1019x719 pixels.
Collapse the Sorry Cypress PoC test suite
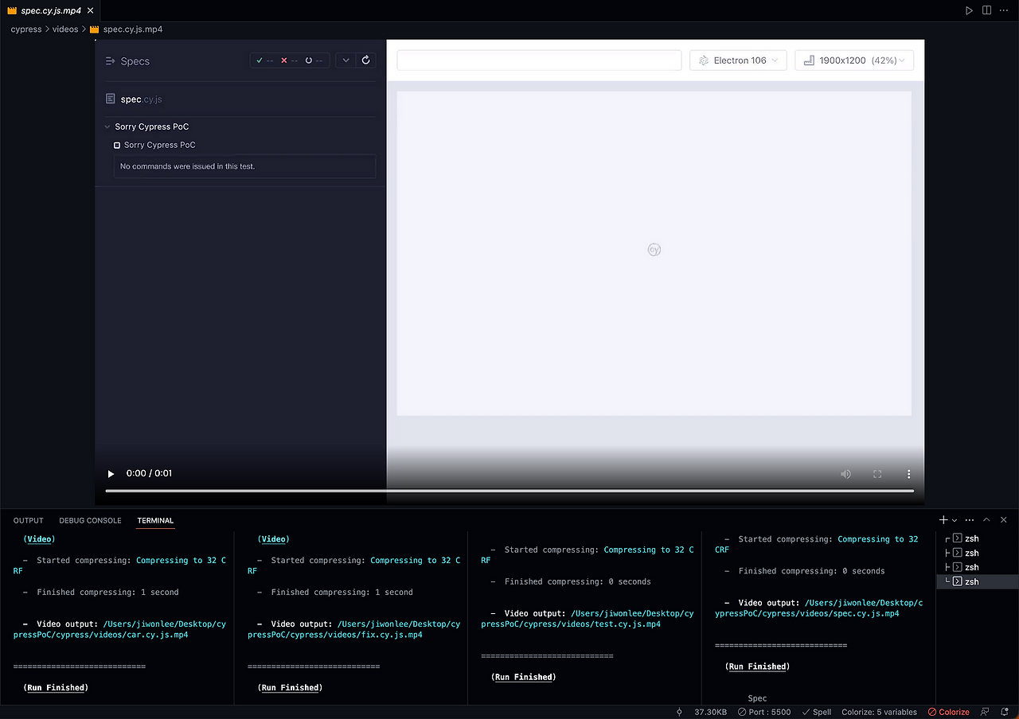tap(107, 126)
